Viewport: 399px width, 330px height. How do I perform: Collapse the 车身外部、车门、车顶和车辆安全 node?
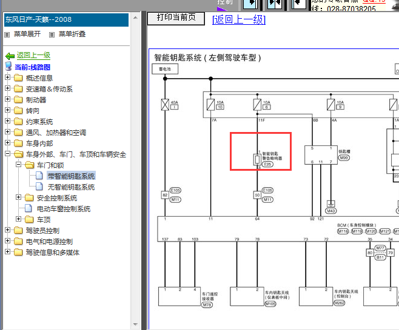click(8, 154)
